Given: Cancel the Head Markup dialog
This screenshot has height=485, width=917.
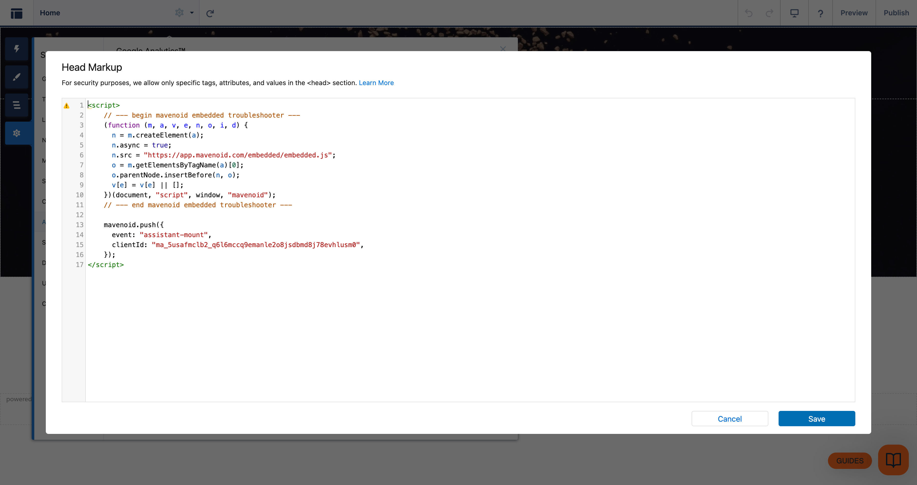Looking at the screenshot, I should (729, 419).
